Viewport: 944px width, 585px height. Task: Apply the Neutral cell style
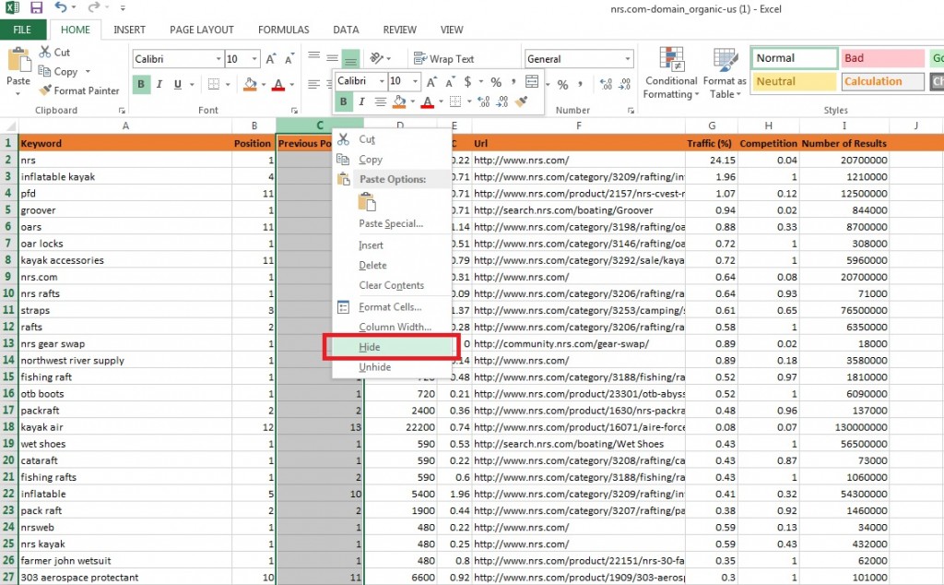coord(793,81)
